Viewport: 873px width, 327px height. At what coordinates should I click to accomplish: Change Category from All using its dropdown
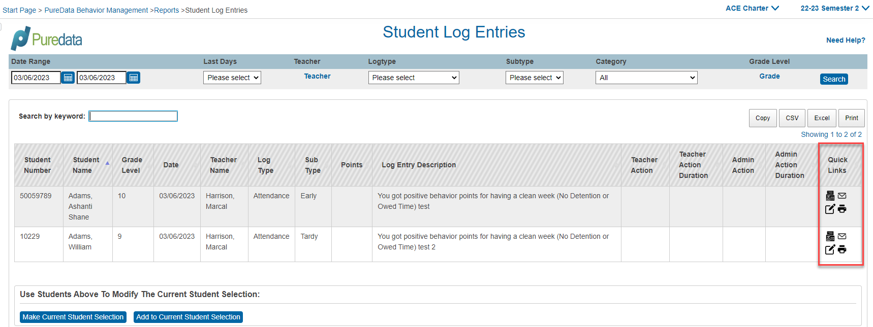[646, 77]
